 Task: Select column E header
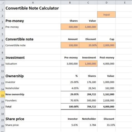(x=125, y=3)
